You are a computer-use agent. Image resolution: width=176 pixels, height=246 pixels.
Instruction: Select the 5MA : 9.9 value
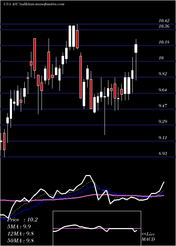(19, 227)
